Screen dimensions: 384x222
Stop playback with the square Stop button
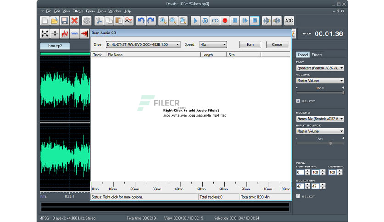[254, 21]
